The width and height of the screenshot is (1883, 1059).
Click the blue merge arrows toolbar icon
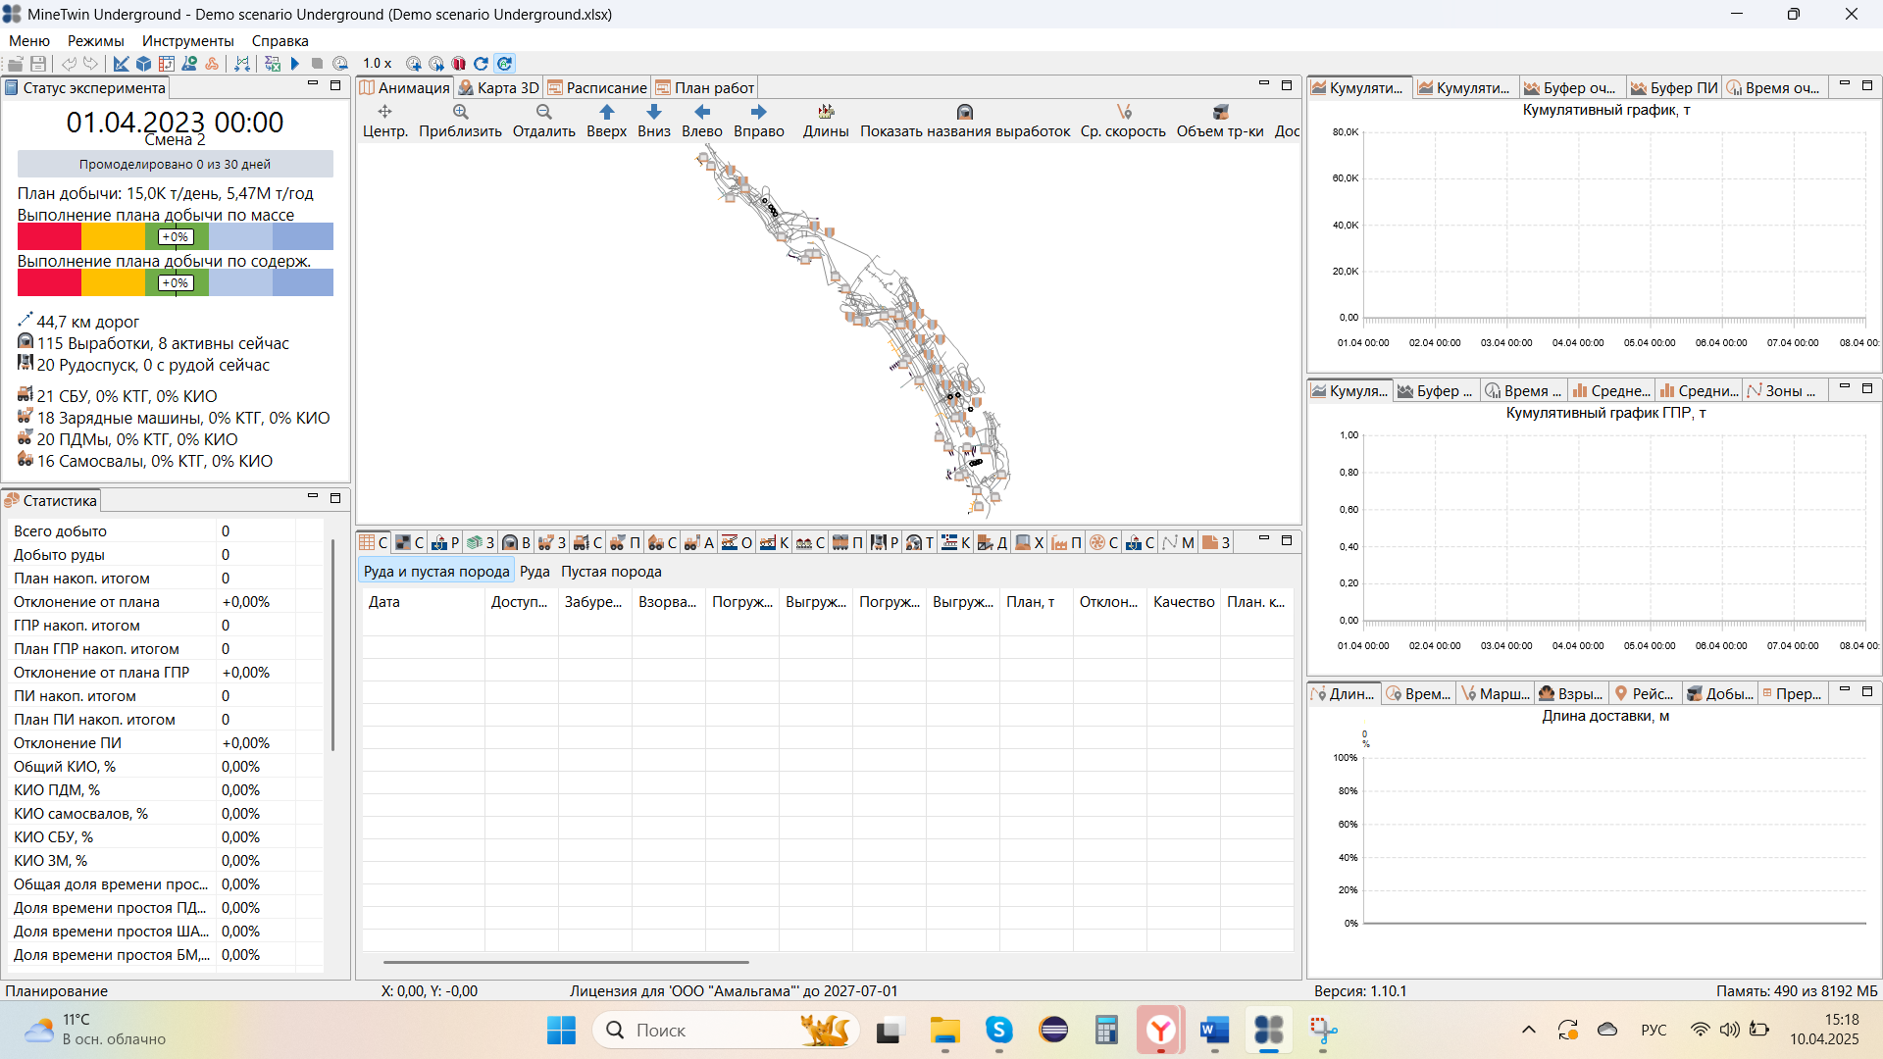pyautogui.click(x=242, y=64)
